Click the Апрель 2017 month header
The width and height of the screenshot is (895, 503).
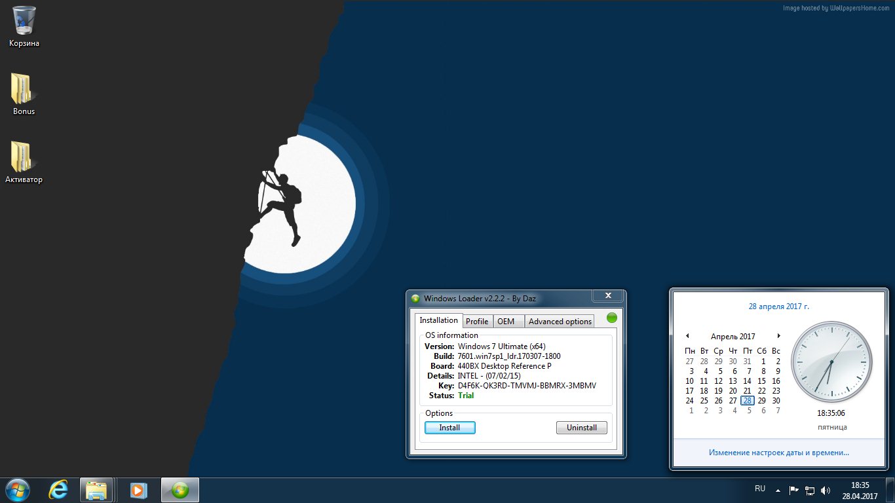click(733, 337)
